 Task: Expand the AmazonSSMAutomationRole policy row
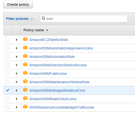click(x=16, y=57)
